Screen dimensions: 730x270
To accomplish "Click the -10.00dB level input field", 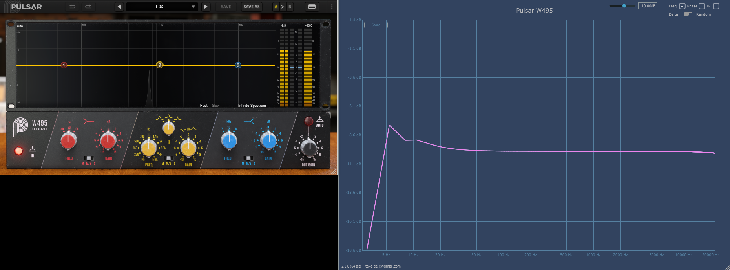I will [x=648, y=6].
